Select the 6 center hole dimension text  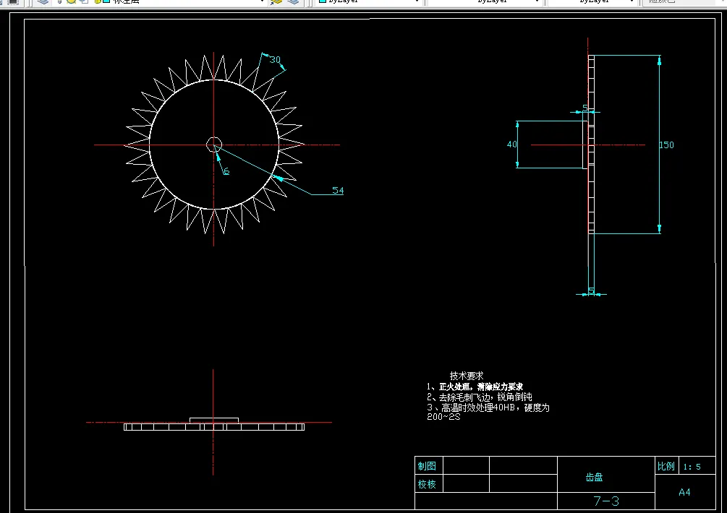point(226,171)
